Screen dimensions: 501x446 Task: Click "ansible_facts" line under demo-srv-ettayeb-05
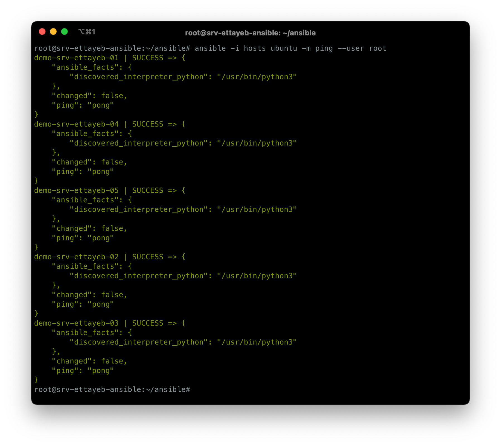[92, 200]
